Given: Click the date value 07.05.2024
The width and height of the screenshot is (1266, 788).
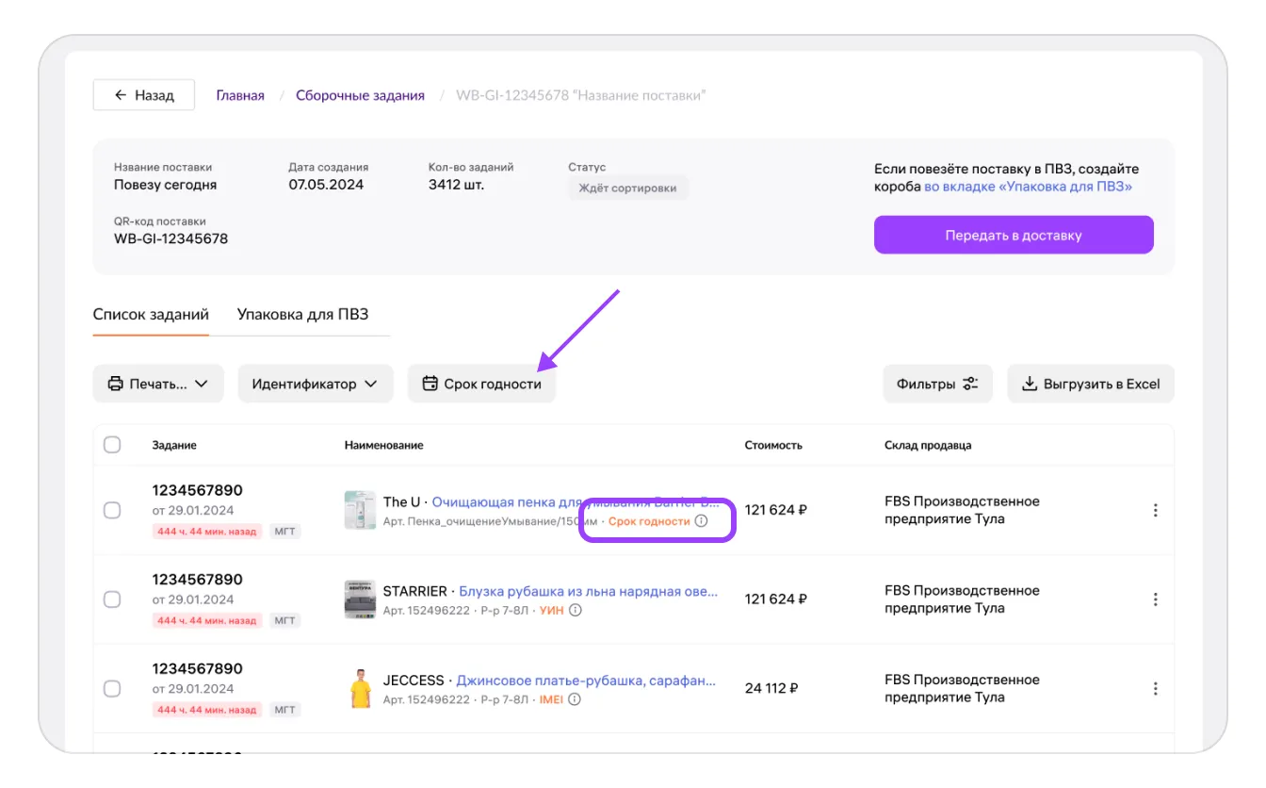Looking at the screenshot, I should (326, 185).
